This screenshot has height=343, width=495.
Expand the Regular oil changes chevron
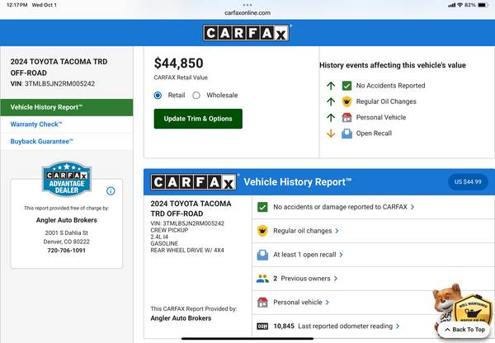[336, 231]
